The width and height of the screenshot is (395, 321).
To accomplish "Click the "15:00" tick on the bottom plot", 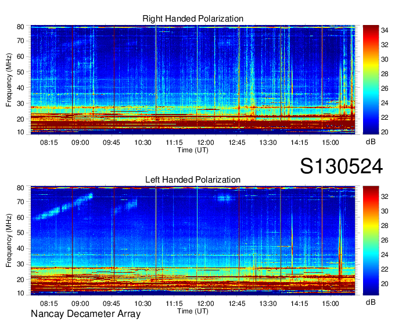I will (x=331, y=304).
